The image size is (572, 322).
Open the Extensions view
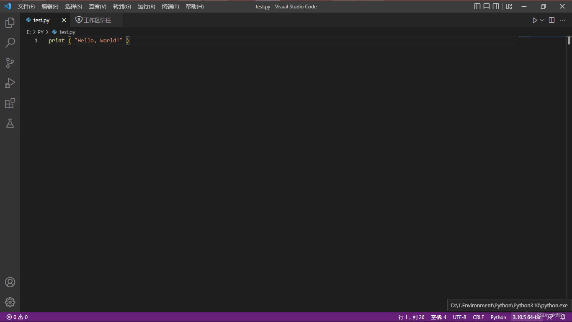(10, 103)
